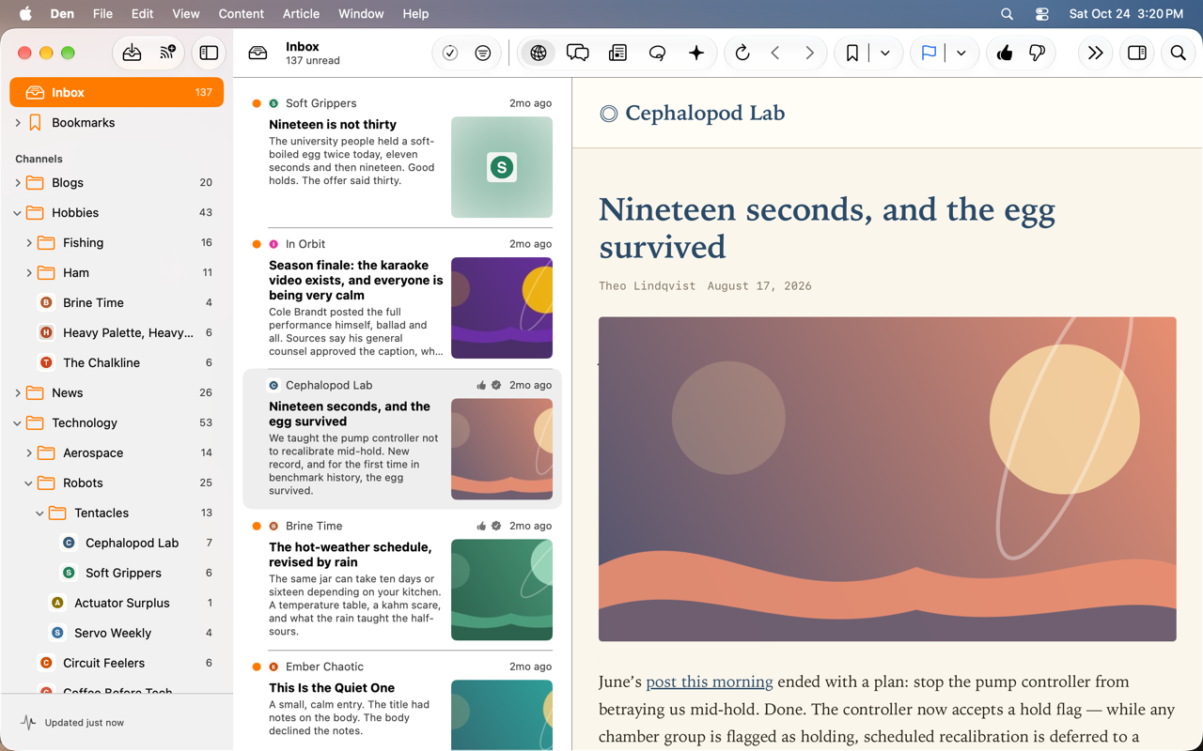The height and width of the screenshot is (751, 1203).
Task: Expand the Blogs folder
Action: point(18,183)
